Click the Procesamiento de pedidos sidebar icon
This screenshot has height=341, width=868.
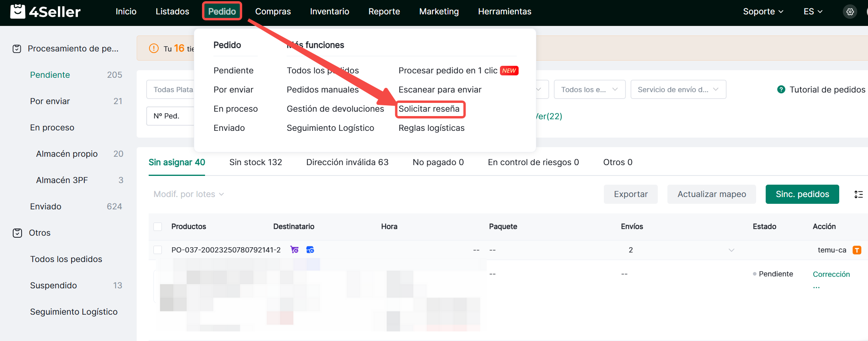coord(17,49)
